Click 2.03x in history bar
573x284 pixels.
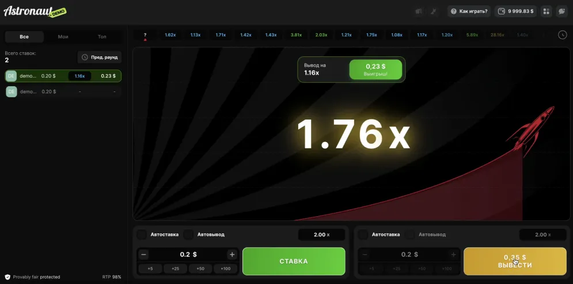coord(321,35)
